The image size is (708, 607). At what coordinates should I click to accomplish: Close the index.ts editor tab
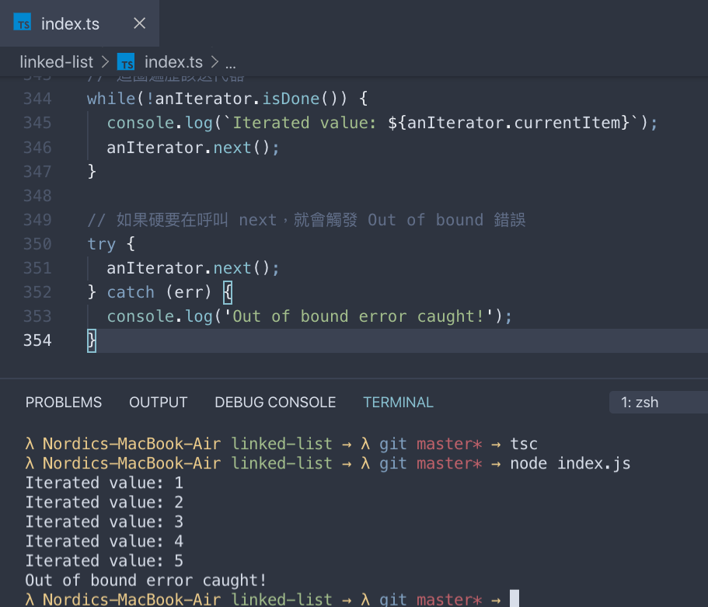coord(140,23)
